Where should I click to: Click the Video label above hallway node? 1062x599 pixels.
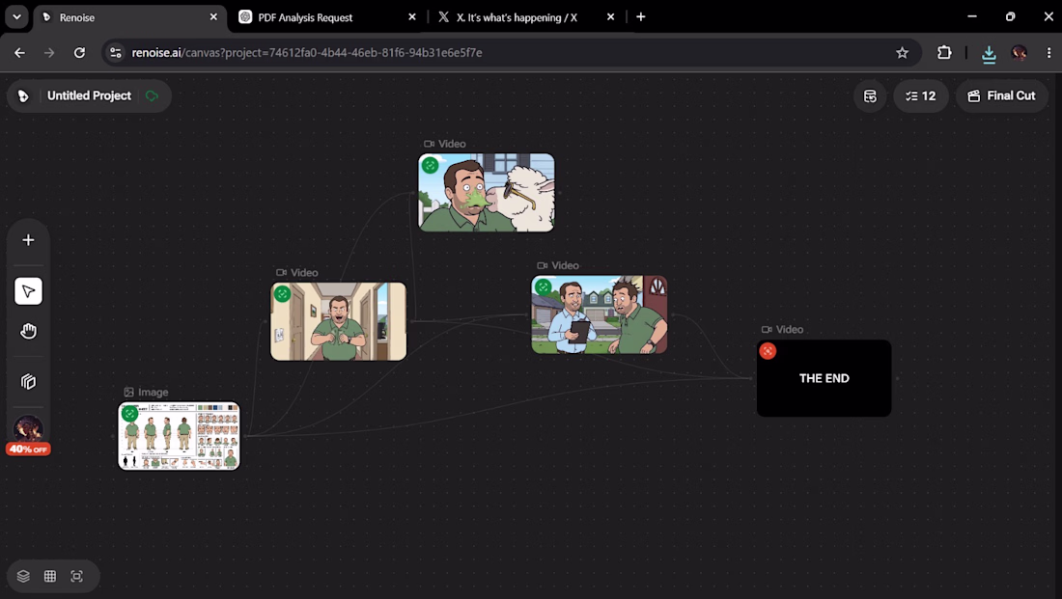pos(297,273)
